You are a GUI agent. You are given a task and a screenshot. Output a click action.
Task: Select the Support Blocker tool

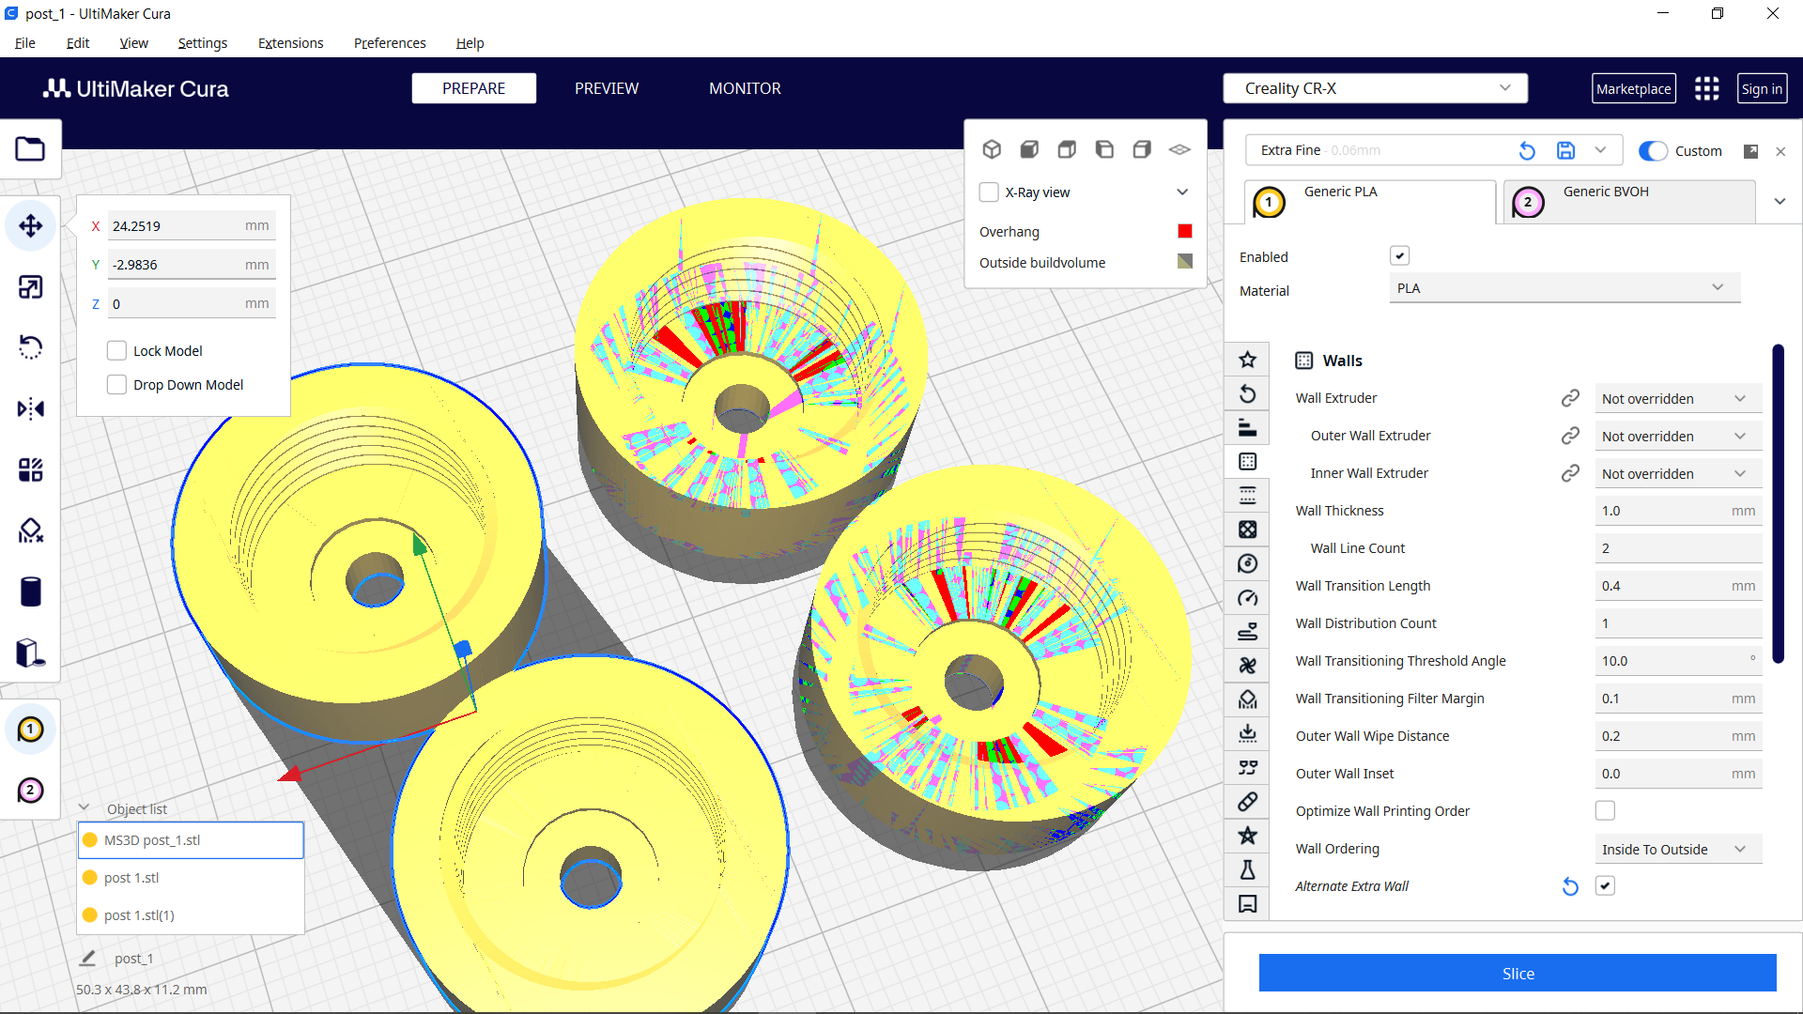[30, 531]
